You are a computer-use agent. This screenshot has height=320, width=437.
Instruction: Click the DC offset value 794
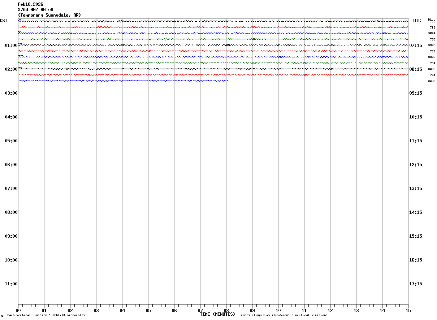[x=432, y=75]
